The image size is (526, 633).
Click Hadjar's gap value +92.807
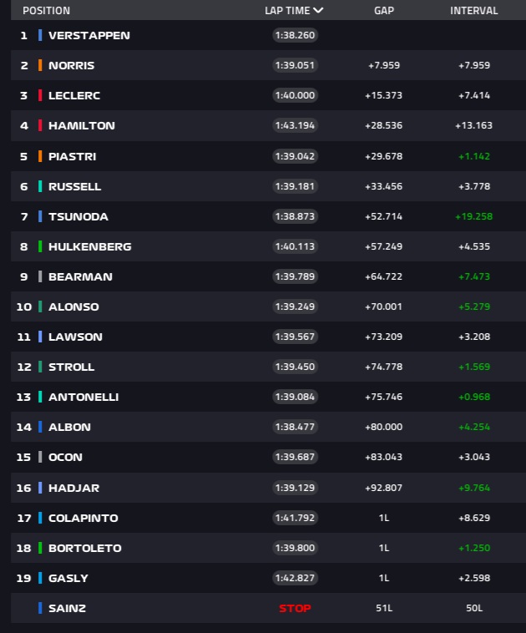385,488
